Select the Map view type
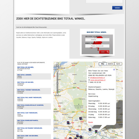 (x=103, y=64)
